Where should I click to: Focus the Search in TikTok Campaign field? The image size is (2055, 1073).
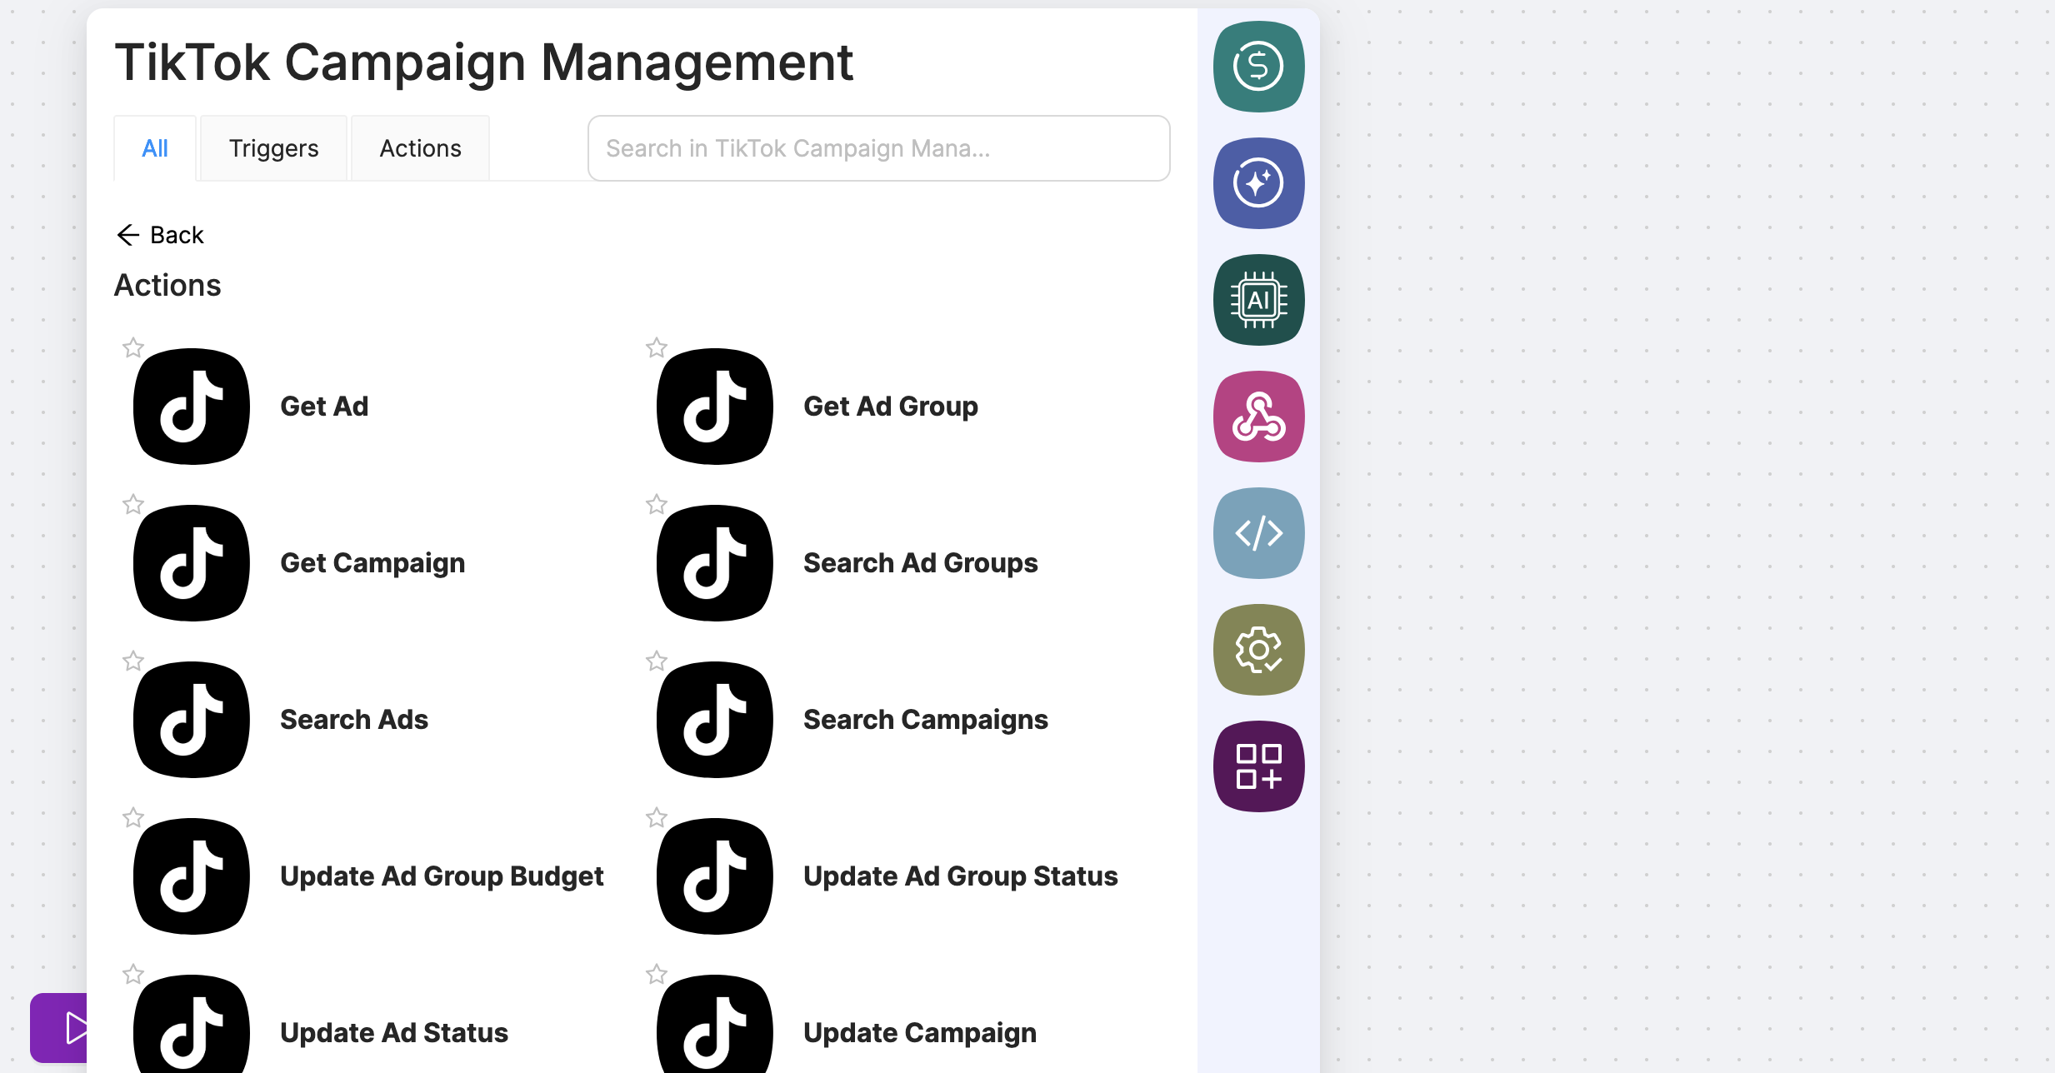pyautogui.click(x=878, y=148)
